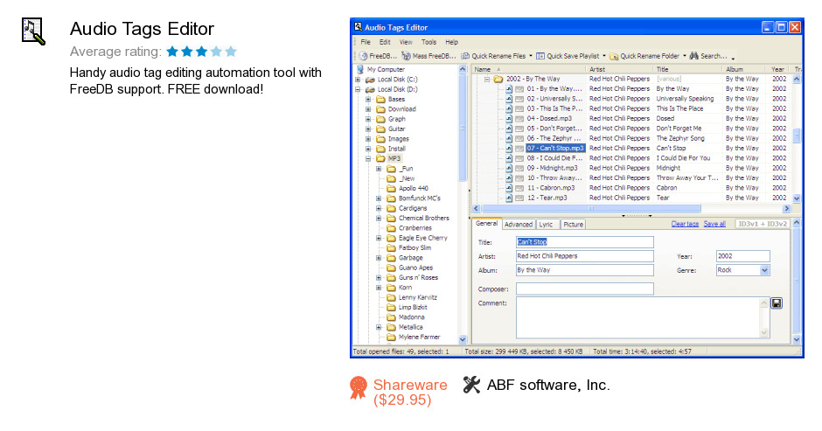Select the Cranberries folder
The width and height of the screenshot is (822, 431).
coord(409,228)
